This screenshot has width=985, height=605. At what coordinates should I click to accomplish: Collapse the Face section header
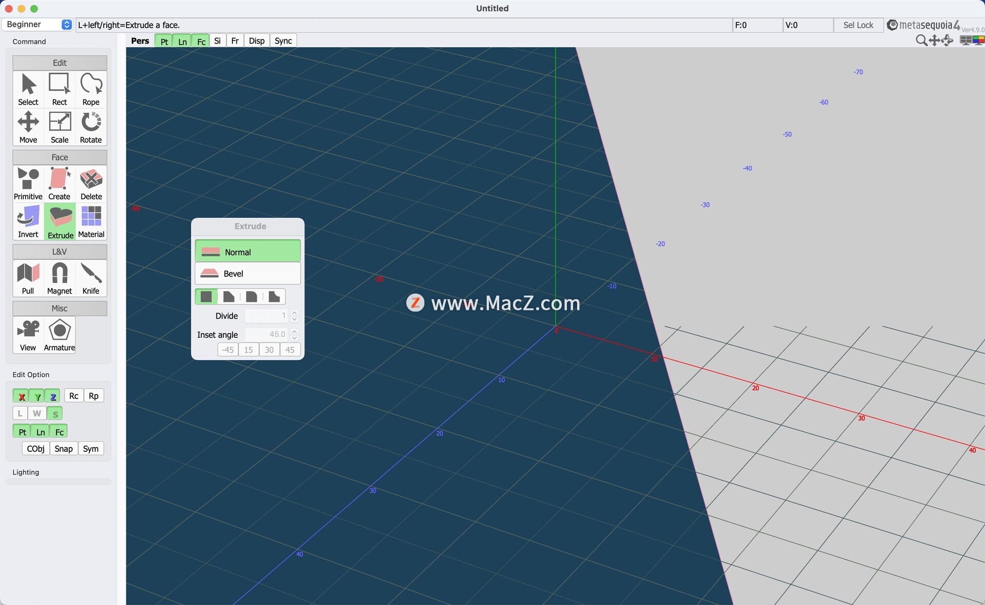(60, 157)
